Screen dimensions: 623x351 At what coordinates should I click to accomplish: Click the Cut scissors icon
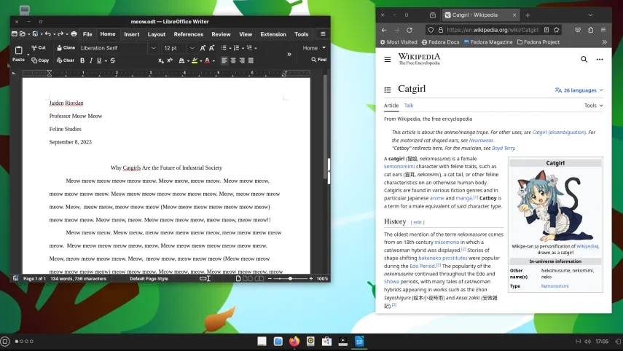click(34, 48)
